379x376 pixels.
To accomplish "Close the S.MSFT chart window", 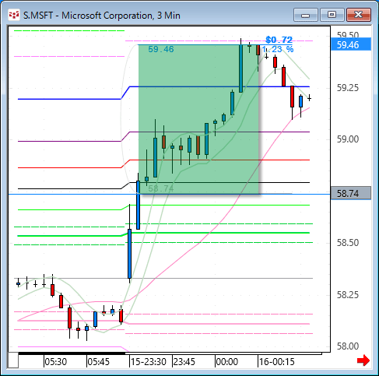I will click(358, 15).
